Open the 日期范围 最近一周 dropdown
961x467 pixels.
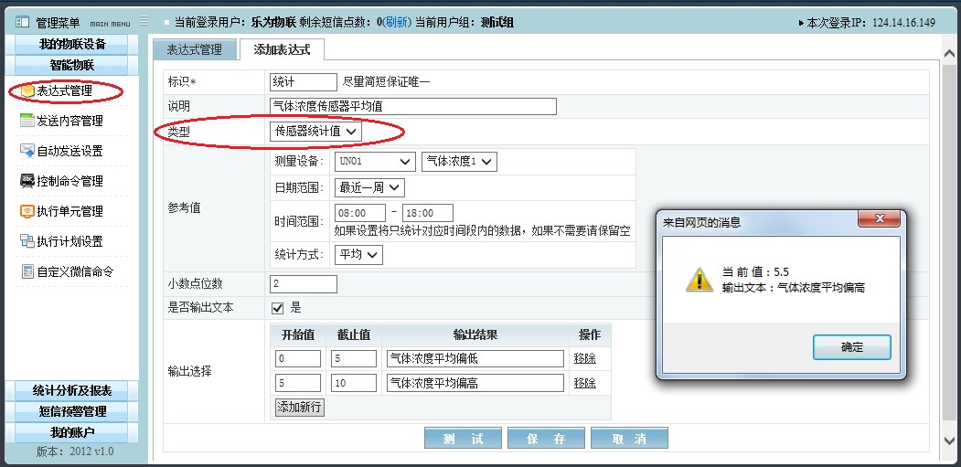(x=369, y=187)
